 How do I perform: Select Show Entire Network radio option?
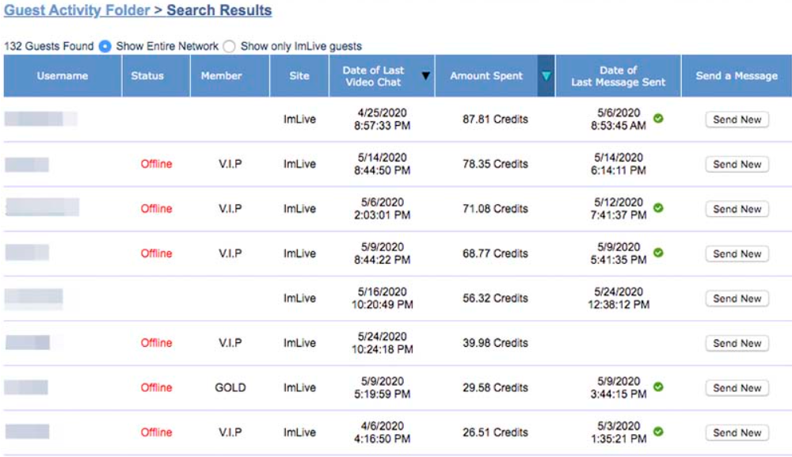[105, 47]
